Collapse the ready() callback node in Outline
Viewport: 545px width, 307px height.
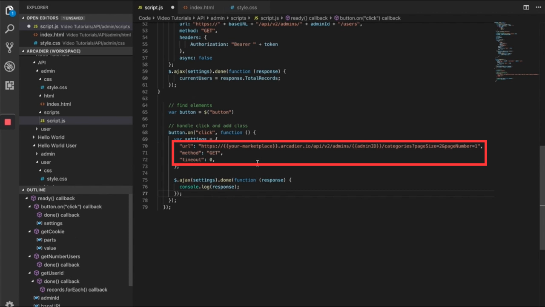tap(27, 199)
